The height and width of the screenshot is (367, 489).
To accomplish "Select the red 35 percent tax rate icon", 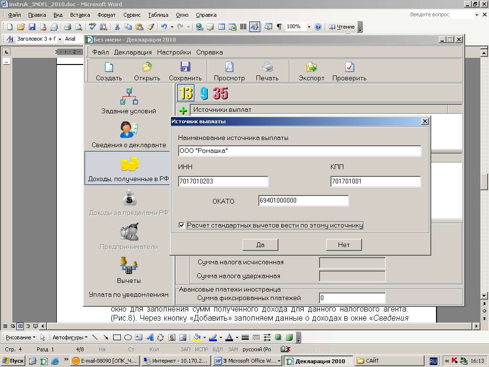I will click(x=221, y=93).
